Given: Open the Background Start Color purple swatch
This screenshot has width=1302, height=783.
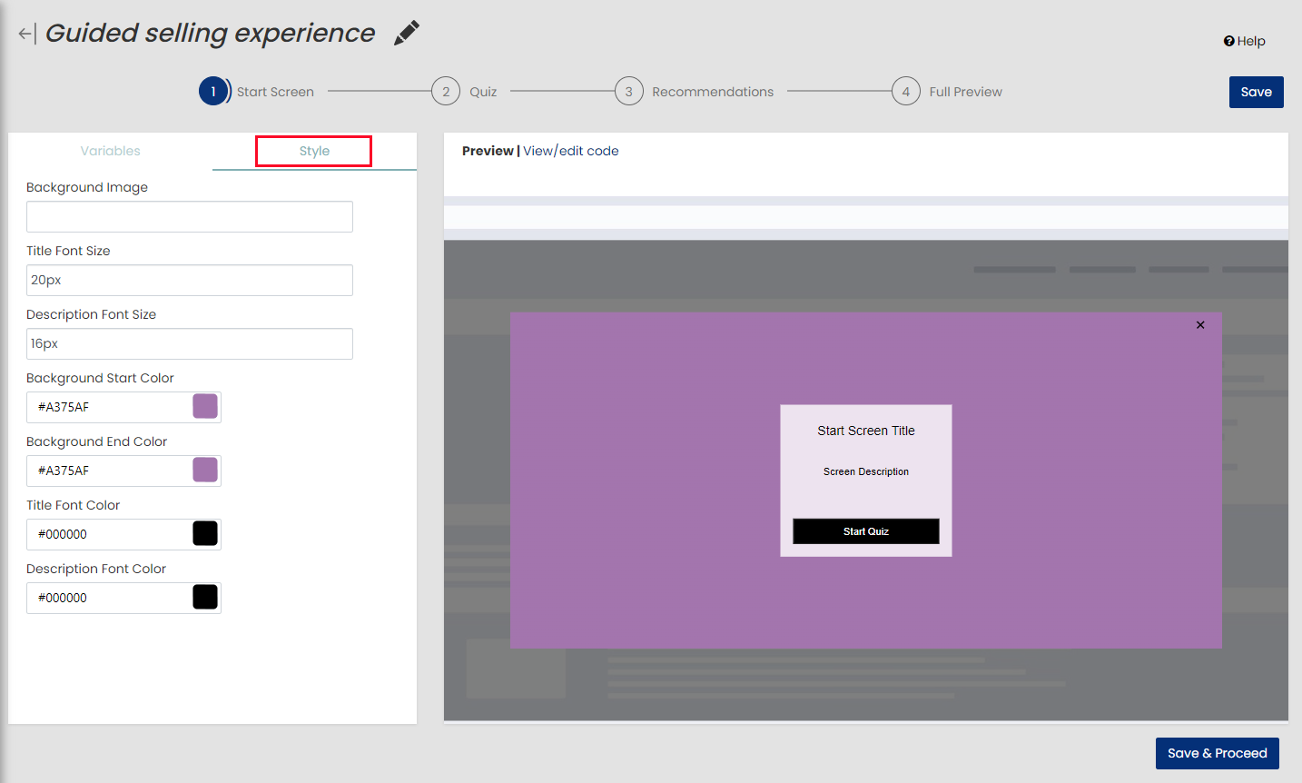Looking at the screenshot, I should 205,406.
